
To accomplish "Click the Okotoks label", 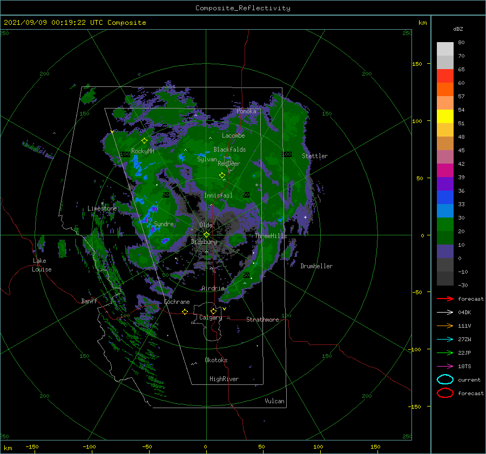I will pos(216,360).
